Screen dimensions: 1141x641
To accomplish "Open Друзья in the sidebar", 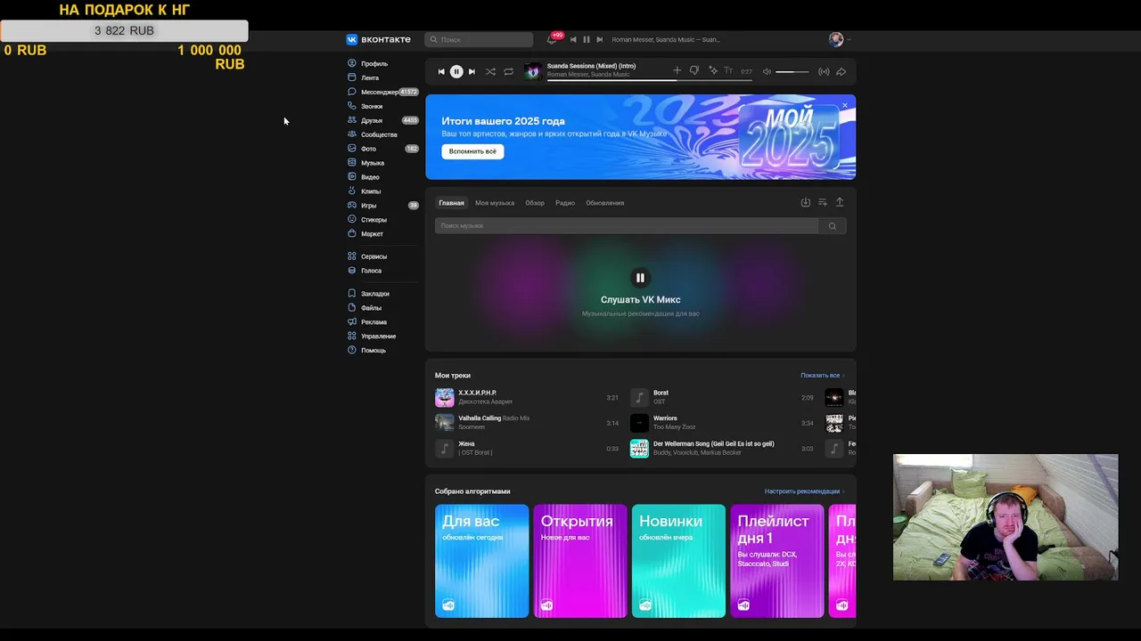I will pyautogui.click(x=372, y=120).
